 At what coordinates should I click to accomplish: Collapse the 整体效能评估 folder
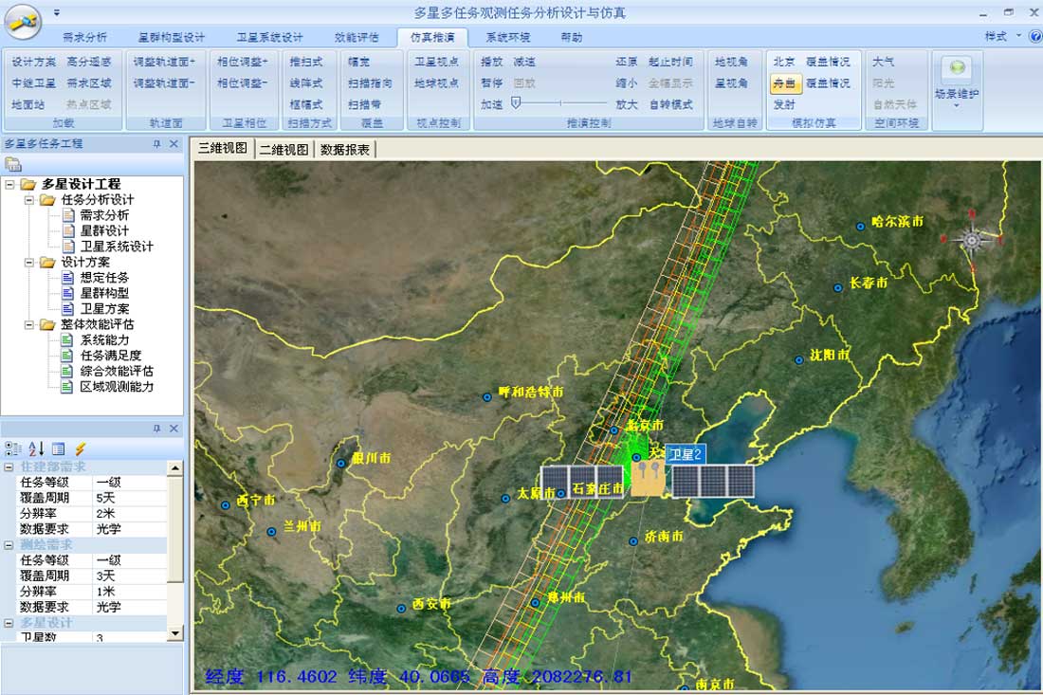click(x=28, y=324)
